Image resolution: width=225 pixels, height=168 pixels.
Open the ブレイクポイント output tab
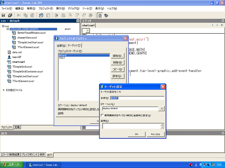point(30,155)
